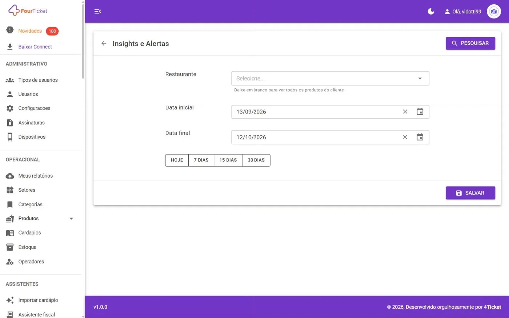Click the Olá, vidotti99 user greeting
Image resolution: width=509 pixels, height=318 pixels.
coord(463,12)
